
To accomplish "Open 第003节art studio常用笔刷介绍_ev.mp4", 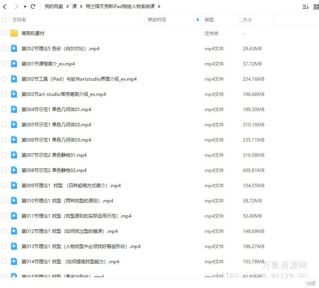I will [x=63, y=94].
